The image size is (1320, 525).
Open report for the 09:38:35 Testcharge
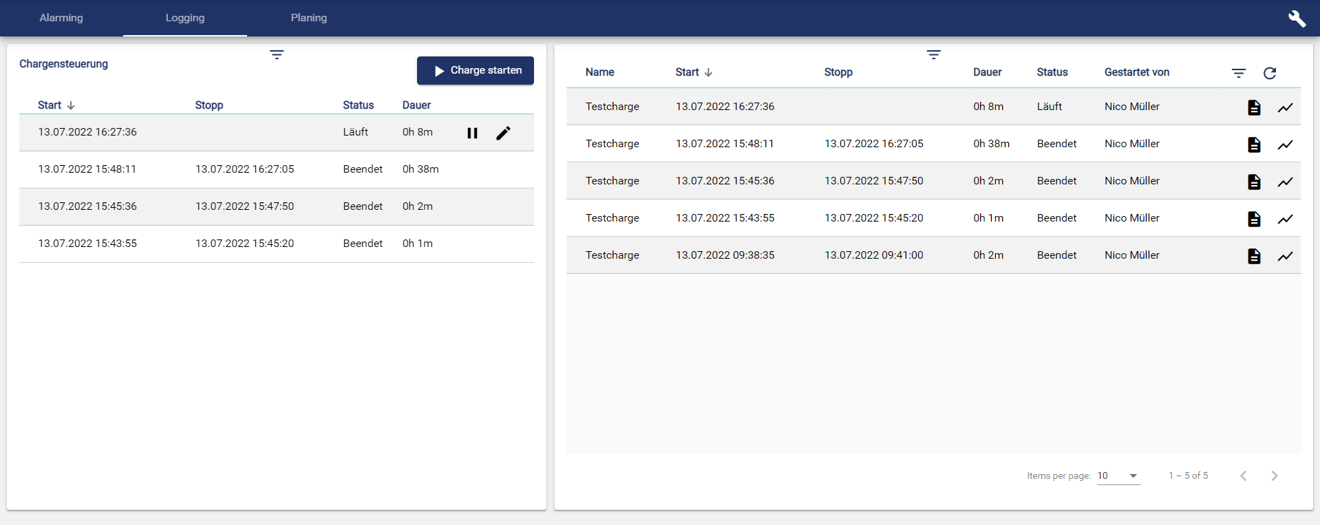(x=1254, y=256)
